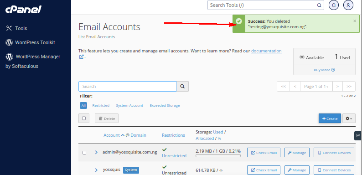The height and width of the screenshot is (175, 362).
Task: Click the WordPress Toolkit sidebar icon
Action: coord(9,42)
